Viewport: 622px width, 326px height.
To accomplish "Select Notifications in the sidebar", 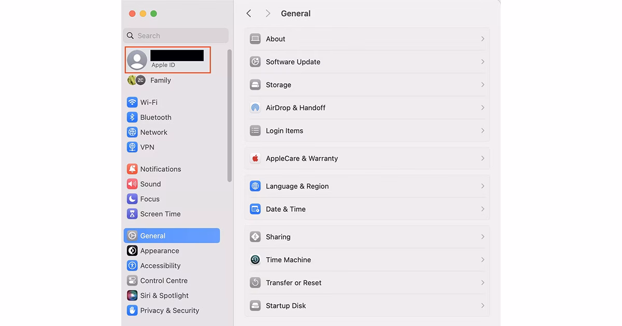I will tap(160, 169).
